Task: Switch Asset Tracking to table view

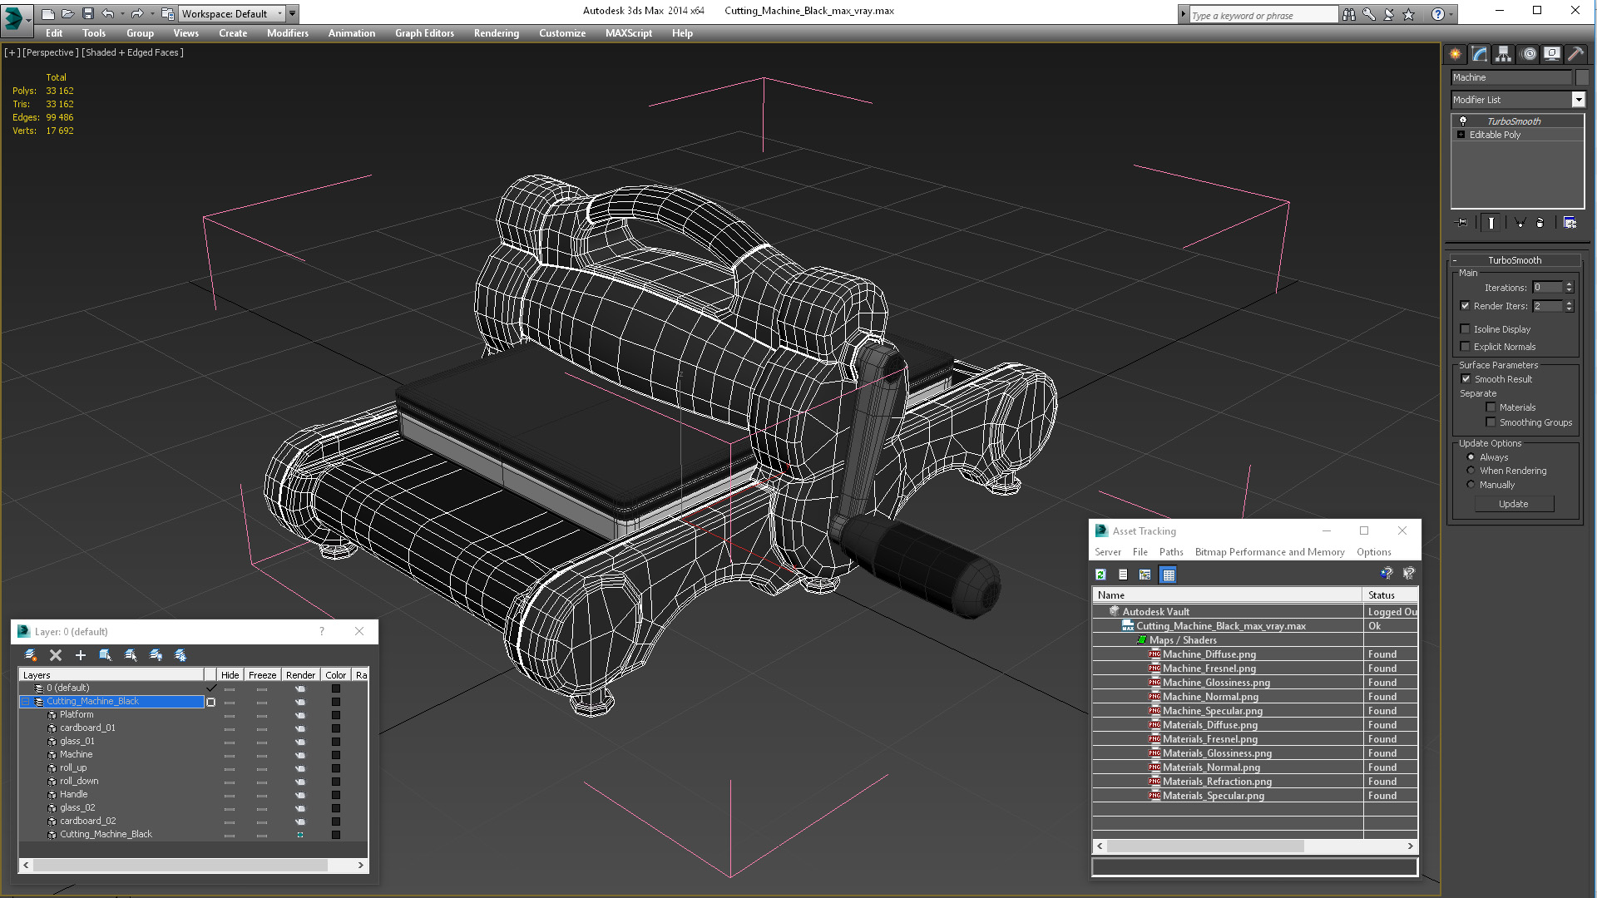Action: point(1169,575)
